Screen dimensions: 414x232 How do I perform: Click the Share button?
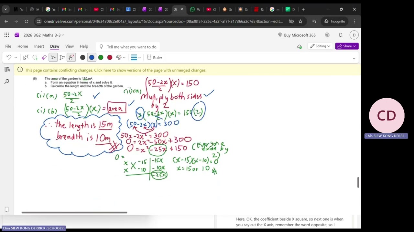point(347,46)
